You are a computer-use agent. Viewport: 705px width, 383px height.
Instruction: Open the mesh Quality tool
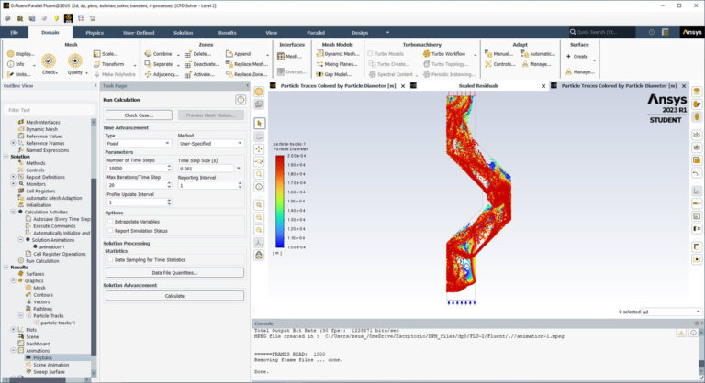[x=75, y=60]
